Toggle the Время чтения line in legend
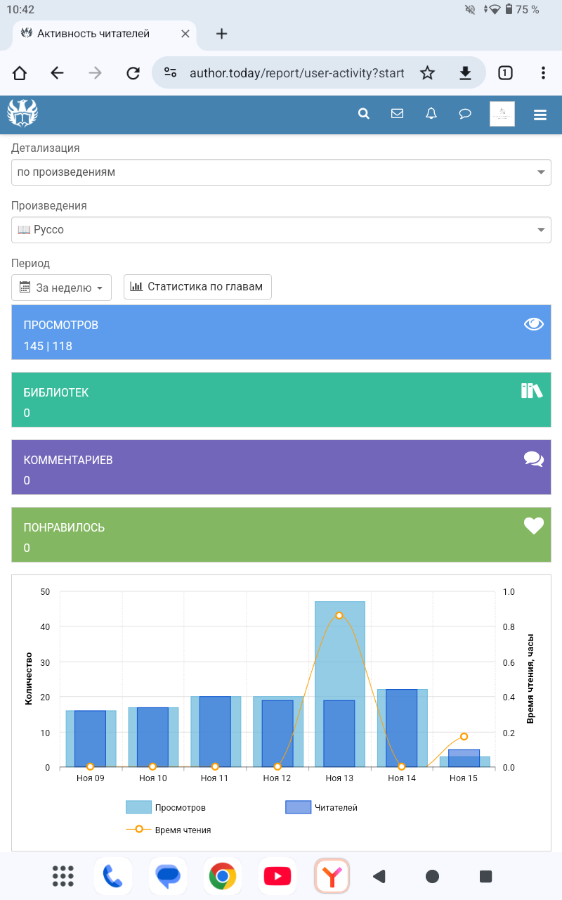 pos(169,830)
